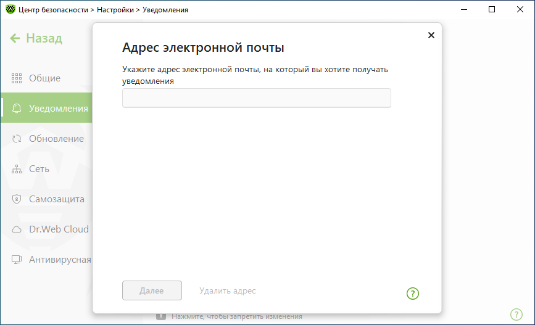Focus the email address input field
Viewport: 535px width, 325px height.
(257, 98)
